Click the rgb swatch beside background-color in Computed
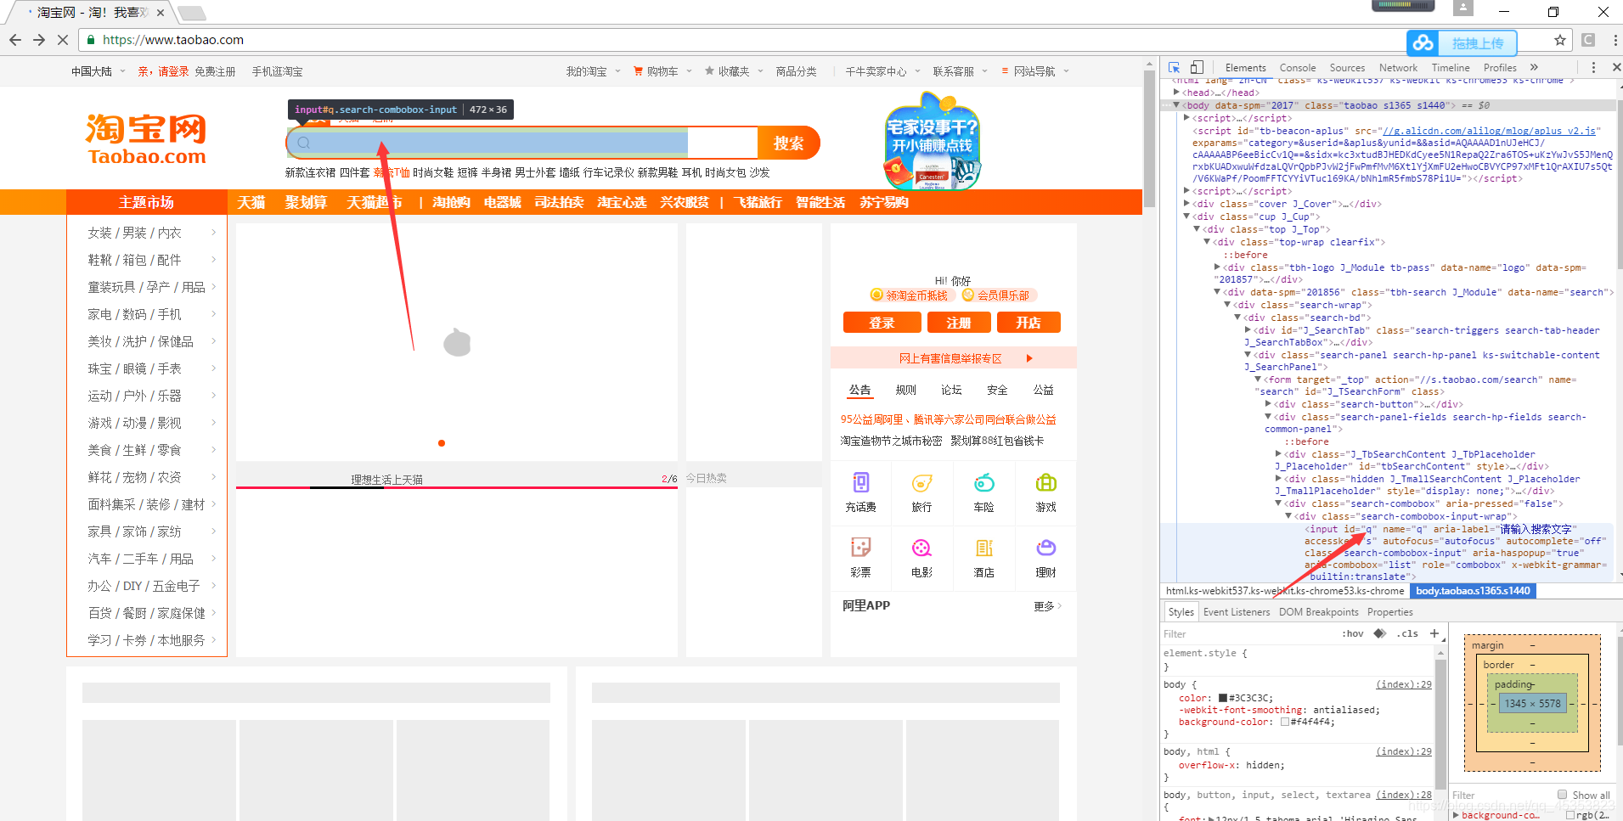1623x821 pixels. click(x=1570, y=815)
